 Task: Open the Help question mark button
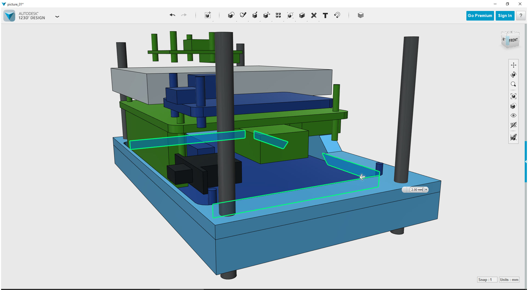[x=521, y=16]
